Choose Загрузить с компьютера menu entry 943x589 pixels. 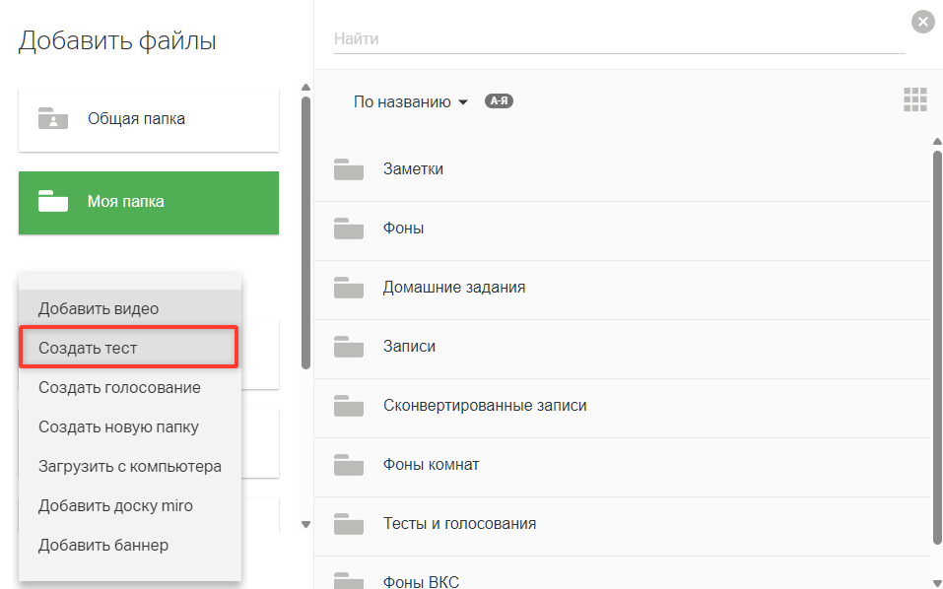130,467
